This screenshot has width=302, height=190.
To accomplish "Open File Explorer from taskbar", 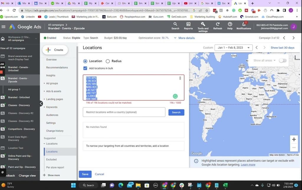I will tap(138, 185).
